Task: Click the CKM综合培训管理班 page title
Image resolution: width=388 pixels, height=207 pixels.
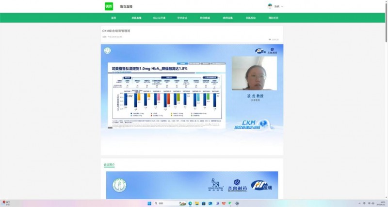Action: (x=116, y=31)
